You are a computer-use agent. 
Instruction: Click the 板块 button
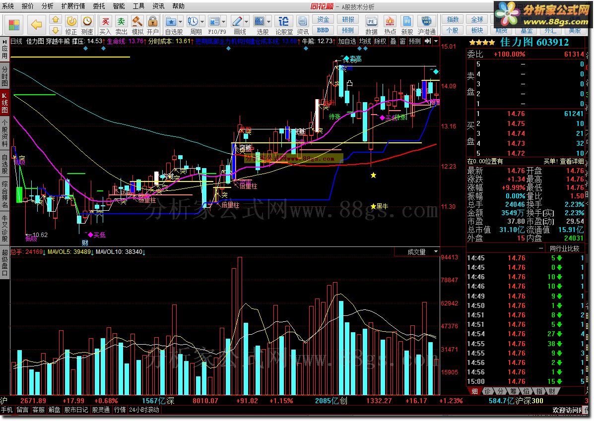[477, 30]
